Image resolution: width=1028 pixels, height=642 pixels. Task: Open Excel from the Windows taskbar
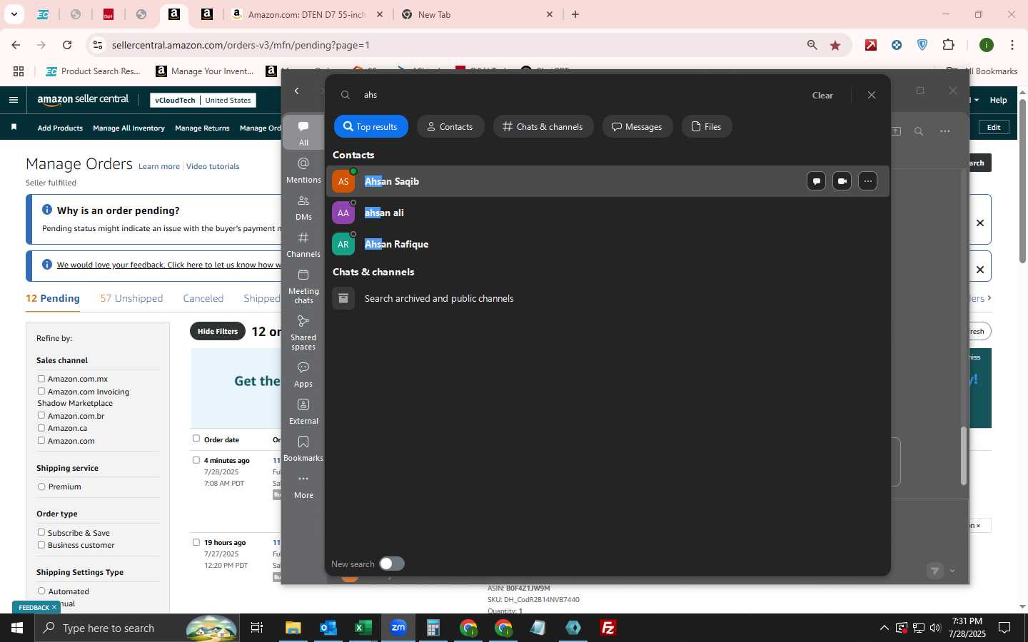[x=363, y=628]
